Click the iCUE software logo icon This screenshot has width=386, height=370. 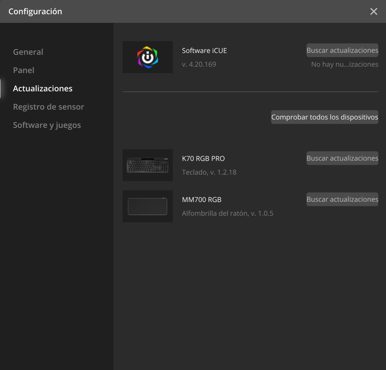coord(148,57)
